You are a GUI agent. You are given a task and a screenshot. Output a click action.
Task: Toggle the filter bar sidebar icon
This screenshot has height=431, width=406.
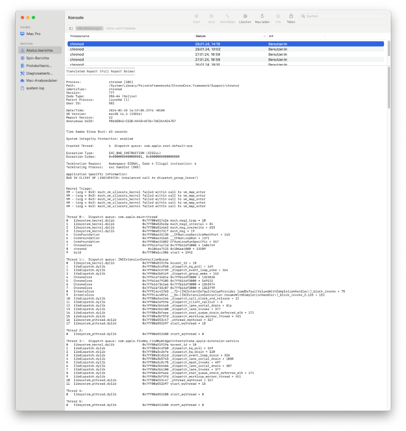[x=71, y=28]
